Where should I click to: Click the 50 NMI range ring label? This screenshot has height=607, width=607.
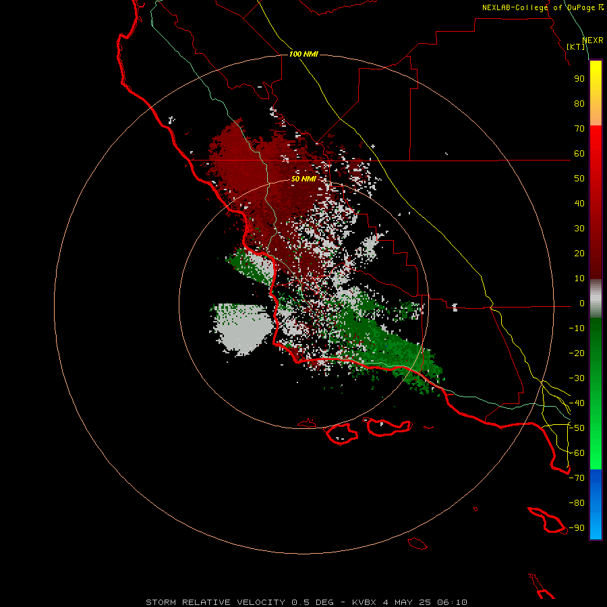[303, 179]
